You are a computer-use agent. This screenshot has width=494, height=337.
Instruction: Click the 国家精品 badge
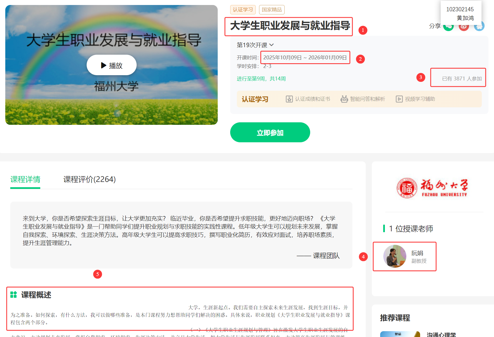pos(272,9)
